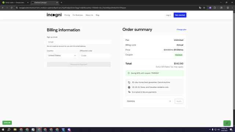Click the 30-day money back guarantee text

coord(151,82)
